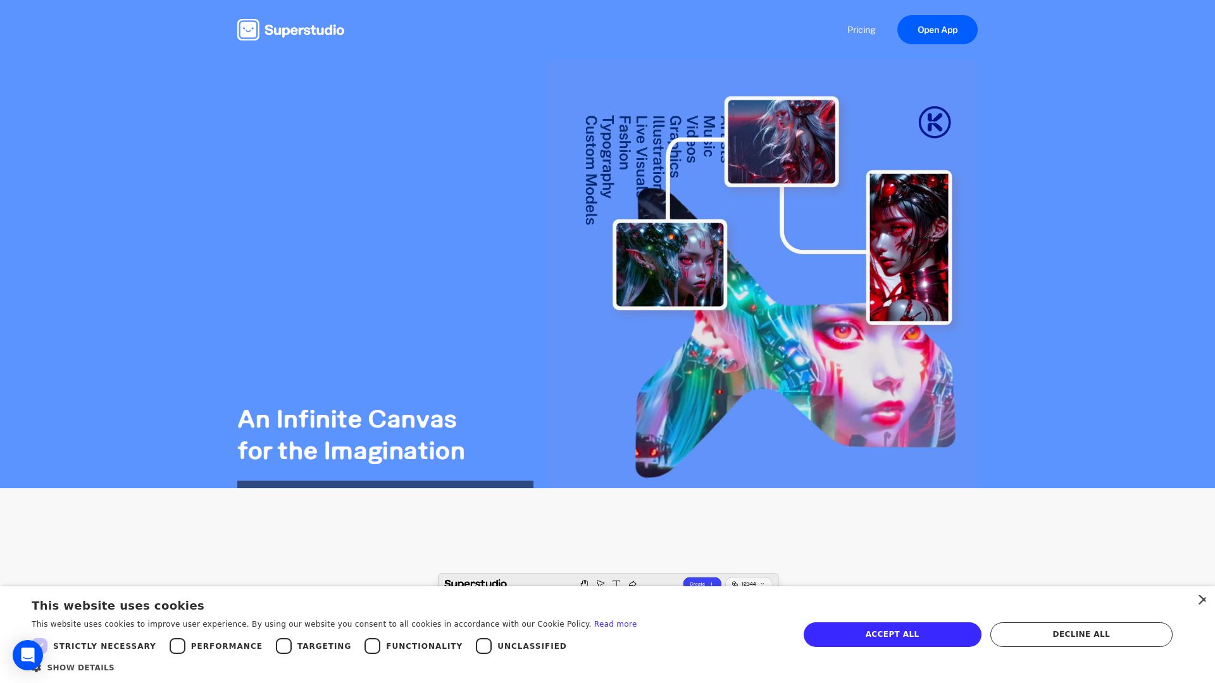This screenshot has width=1215, height=683.
Task: Enable the Performance cookies checkbox
Action: click(177, 646)
